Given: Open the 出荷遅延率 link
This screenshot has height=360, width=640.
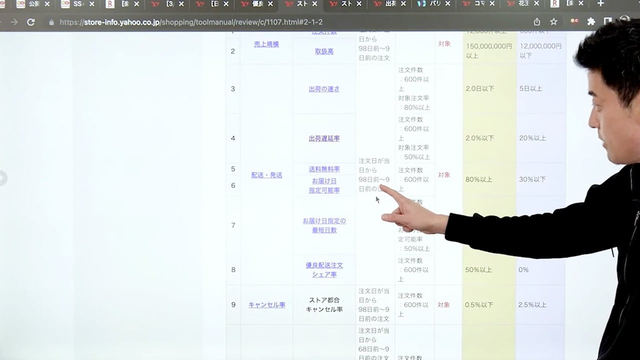Looking at the screenshot, I should 324,138.
